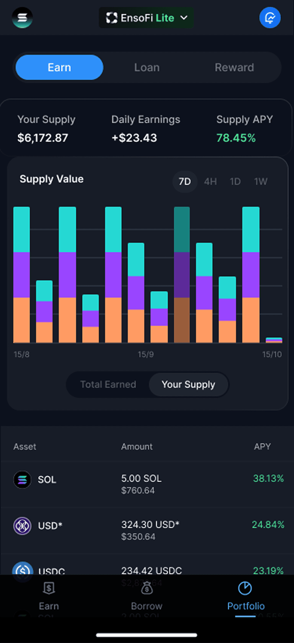Select the Earn tab pill
The height and width of the screenshot is (643, 294).
(x=59, y=67)
